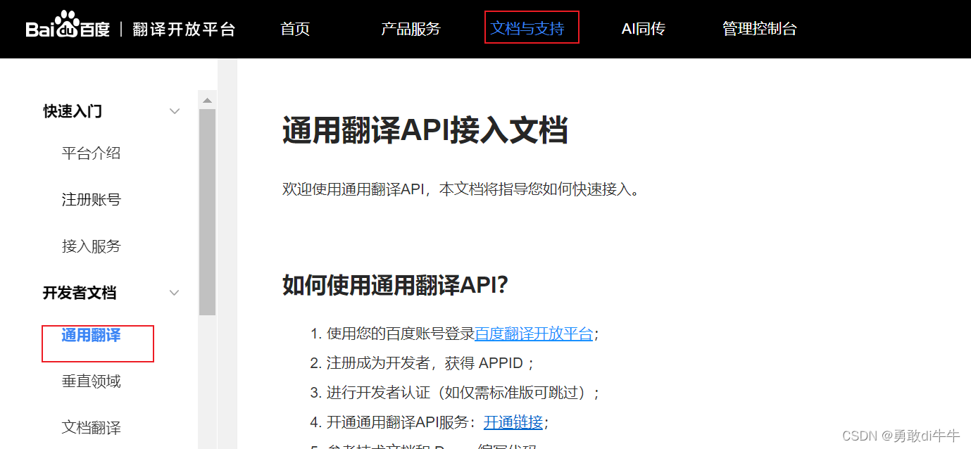The image size is (971, 449).
Task: Select 文档翻译 in sidebar
Action: point(92,428)
